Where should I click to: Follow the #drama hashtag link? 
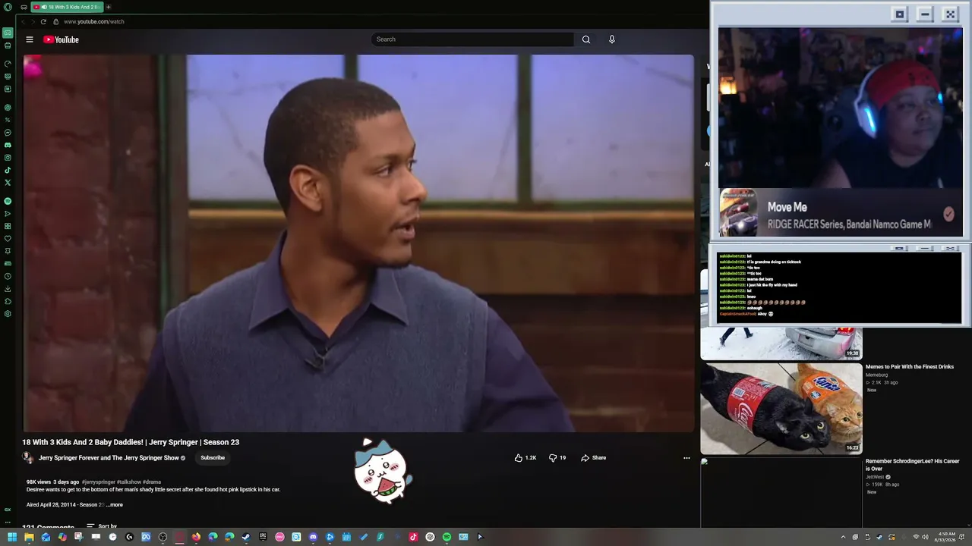152,482
